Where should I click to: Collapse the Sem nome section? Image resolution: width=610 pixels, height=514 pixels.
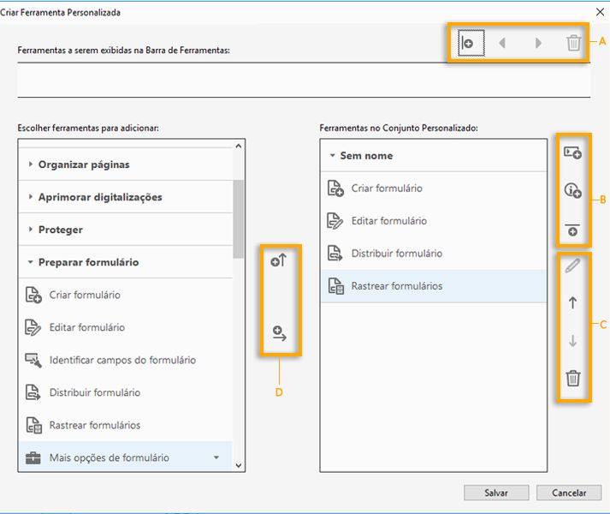click(x=332, y=156)
